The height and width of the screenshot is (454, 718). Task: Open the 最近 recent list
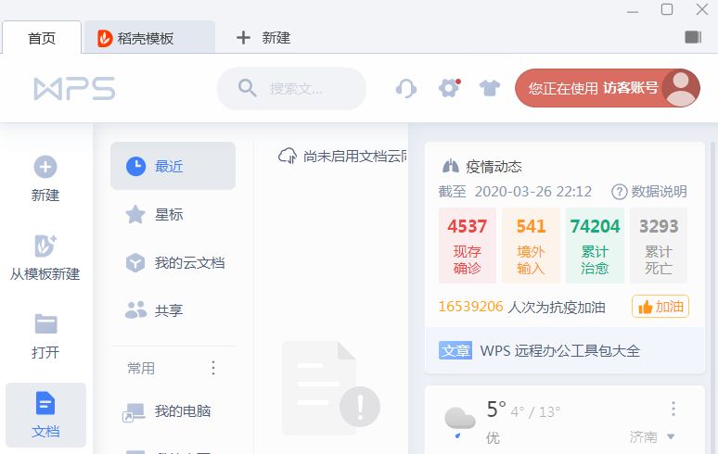(173, 166)
